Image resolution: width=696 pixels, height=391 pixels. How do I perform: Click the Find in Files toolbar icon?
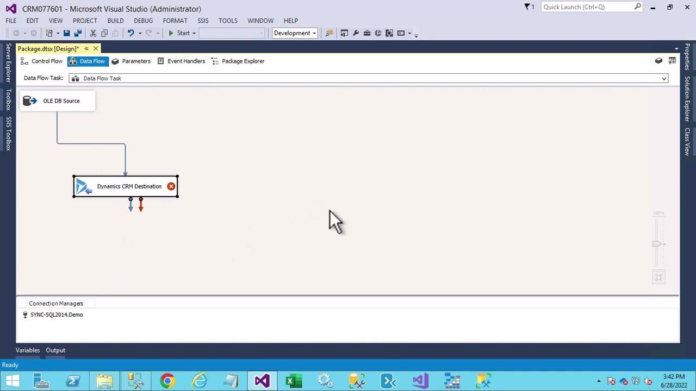pyautogui.click(x=329, y=33)
